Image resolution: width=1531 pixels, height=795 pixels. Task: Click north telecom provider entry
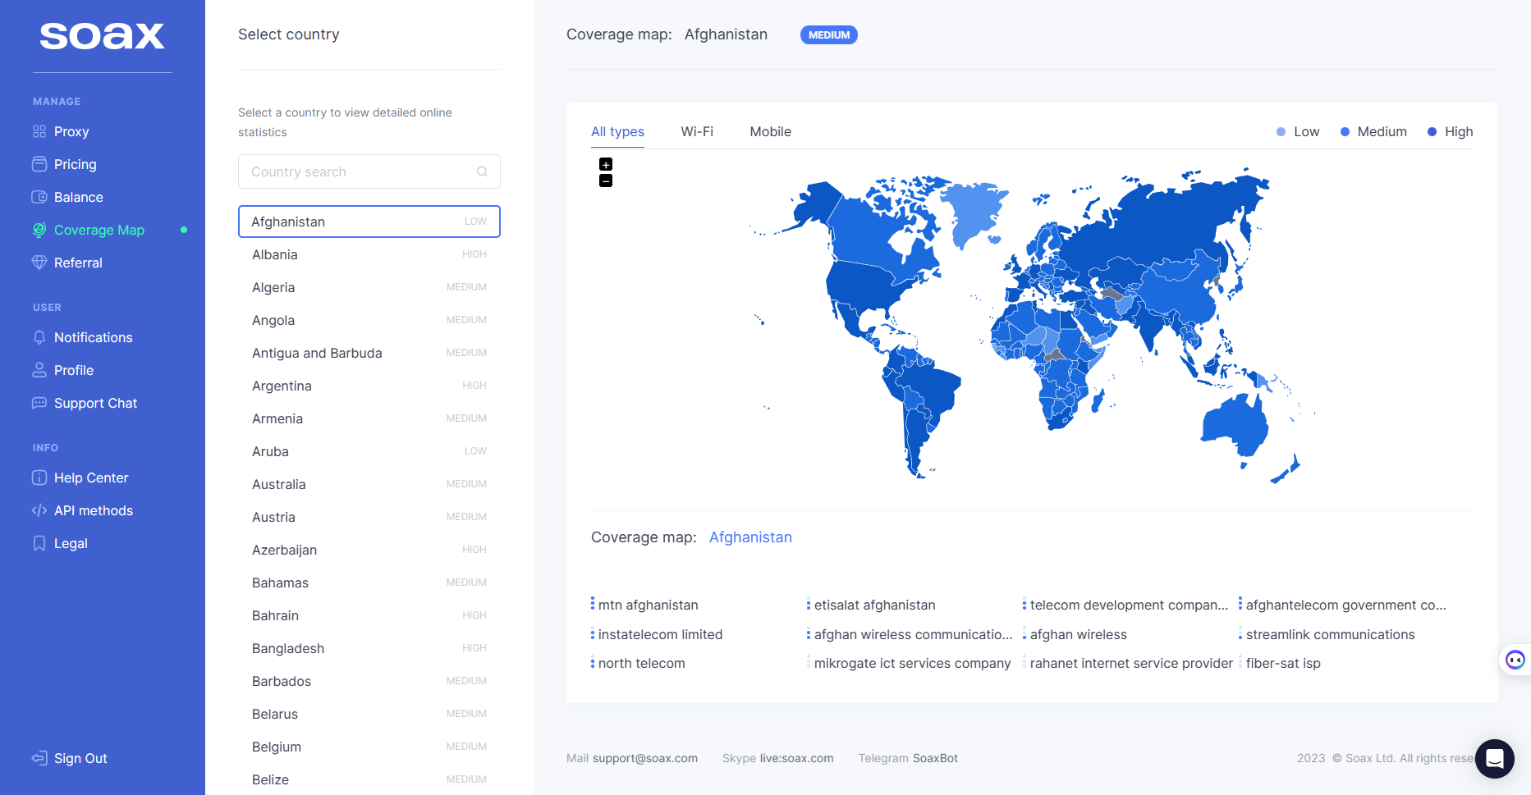point(641,663)
